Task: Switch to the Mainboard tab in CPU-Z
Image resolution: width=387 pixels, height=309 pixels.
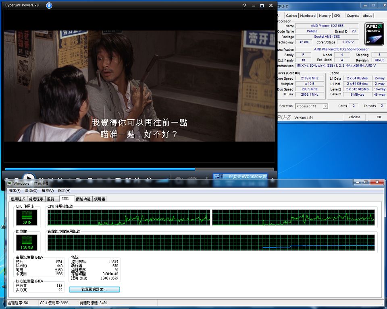Action: 308,16
